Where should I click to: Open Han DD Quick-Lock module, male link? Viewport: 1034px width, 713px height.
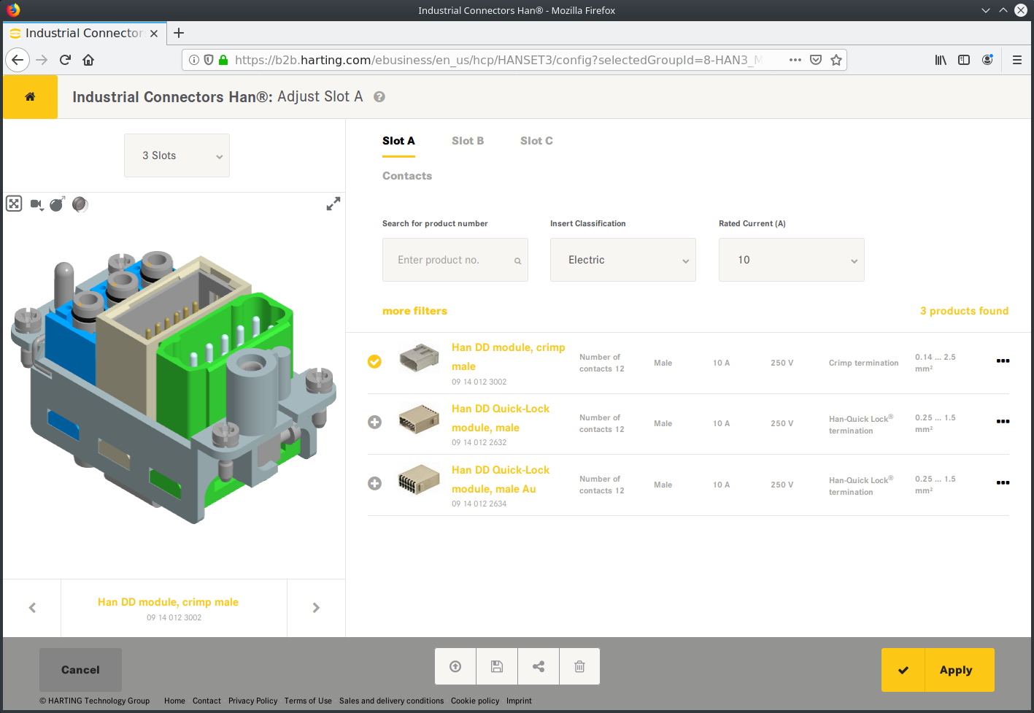(x=501, y=418)
